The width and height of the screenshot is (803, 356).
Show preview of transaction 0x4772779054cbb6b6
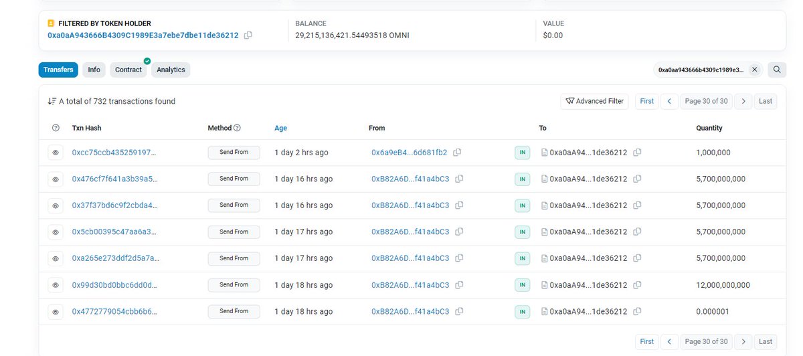tap(56, 312)
